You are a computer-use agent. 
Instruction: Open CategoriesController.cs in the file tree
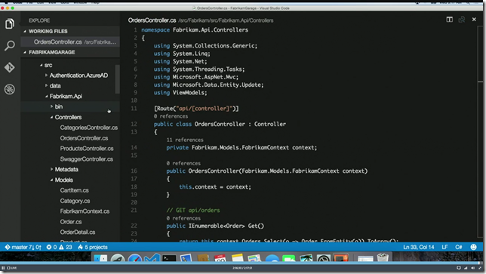point(88,128)
